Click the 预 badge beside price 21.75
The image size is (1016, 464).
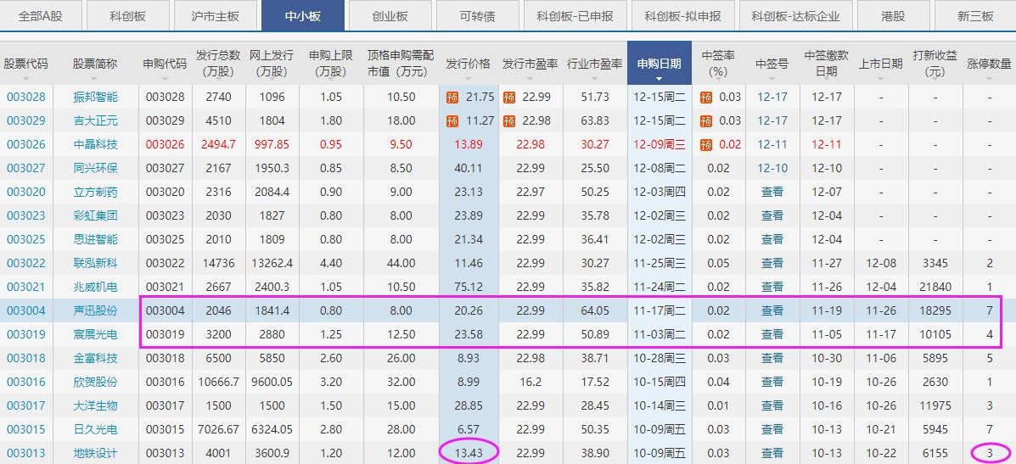[x=452, y=97]
